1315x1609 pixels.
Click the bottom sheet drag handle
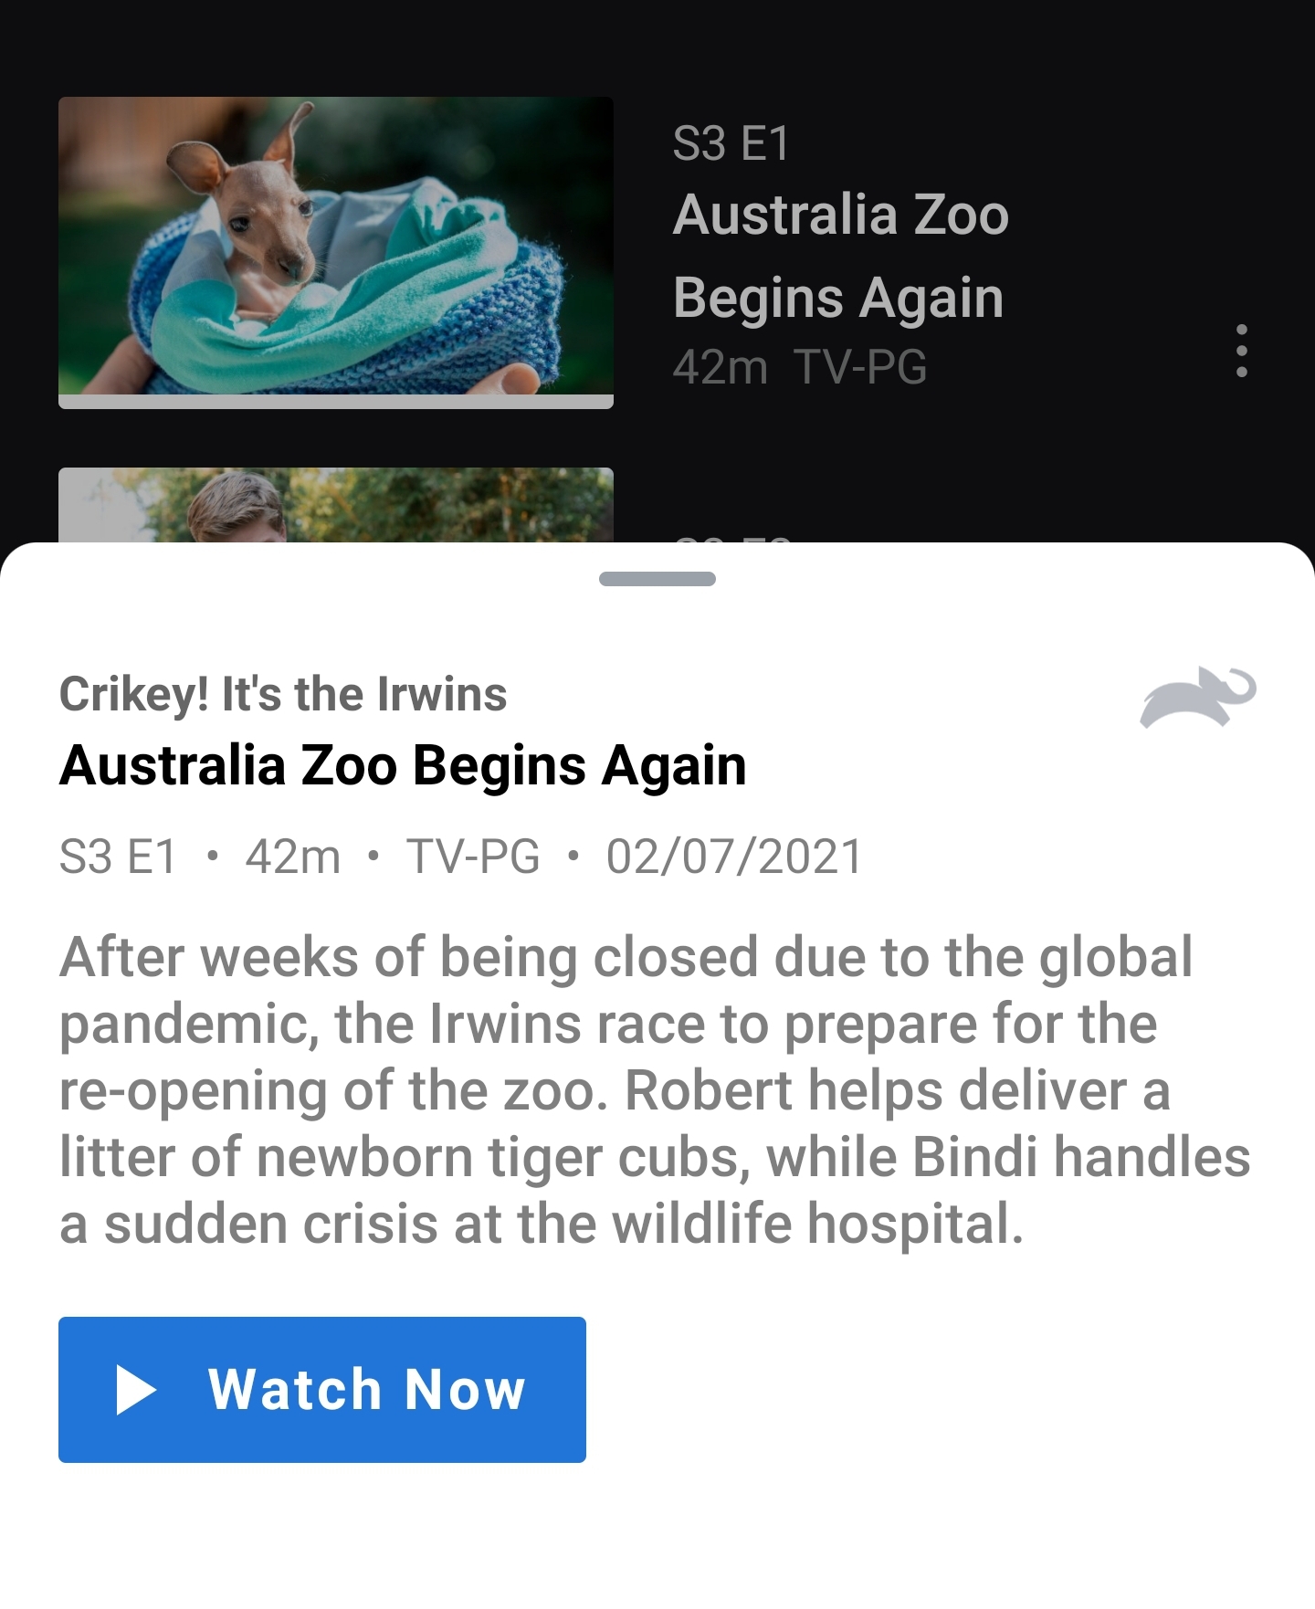657,579
